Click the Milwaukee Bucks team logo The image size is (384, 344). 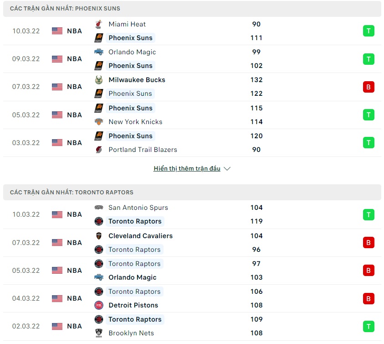click(98, 80)
